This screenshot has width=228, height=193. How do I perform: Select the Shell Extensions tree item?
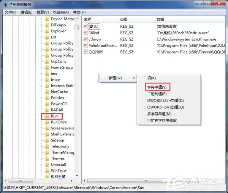[x=63, y=134]
